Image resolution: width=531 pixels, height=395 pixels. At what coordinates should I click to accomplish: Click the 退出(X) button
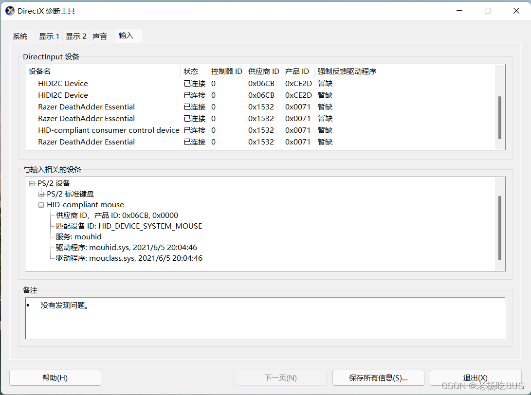click(x=476, y=378)
